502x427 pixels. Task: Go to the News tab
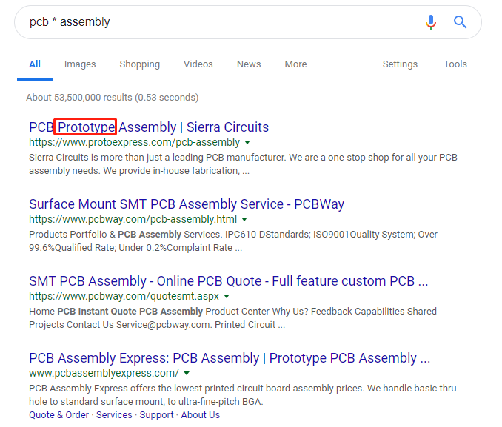(249, 64)
